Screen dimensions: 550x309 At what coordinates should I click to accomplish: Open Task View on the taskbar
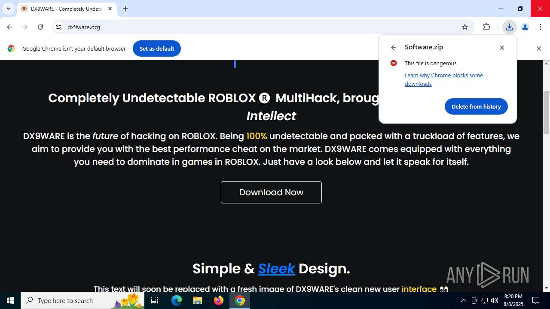155,300
